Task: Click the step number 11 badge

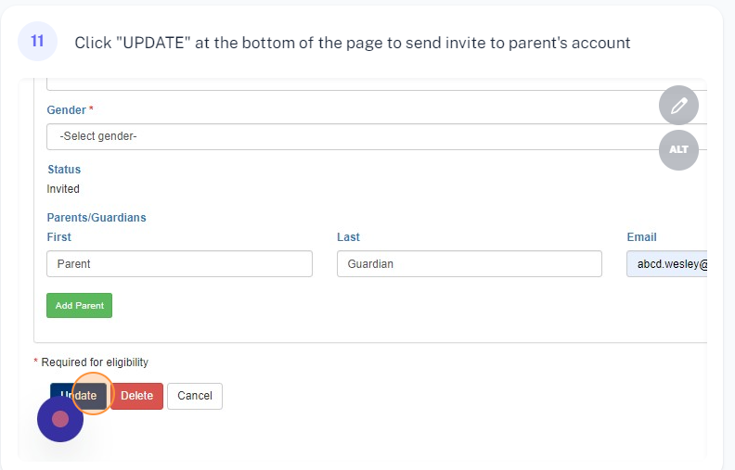Action: (37, 41)
